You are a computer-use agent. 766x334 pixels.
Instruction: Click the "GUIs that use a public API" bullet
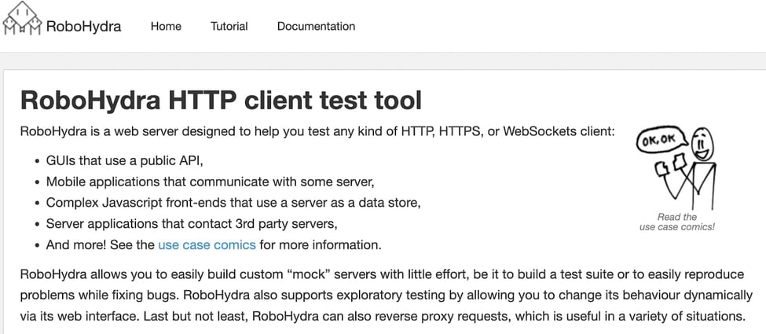coord(125,160)
